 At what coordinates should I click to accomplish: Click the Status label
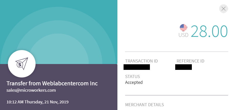pos(132,76)
